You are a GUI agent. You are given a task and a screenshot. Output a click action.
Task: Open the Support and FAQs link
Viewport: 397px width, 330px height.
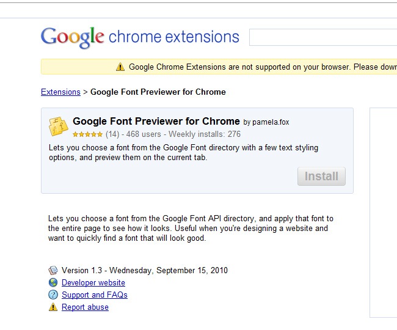click(95, 295)
